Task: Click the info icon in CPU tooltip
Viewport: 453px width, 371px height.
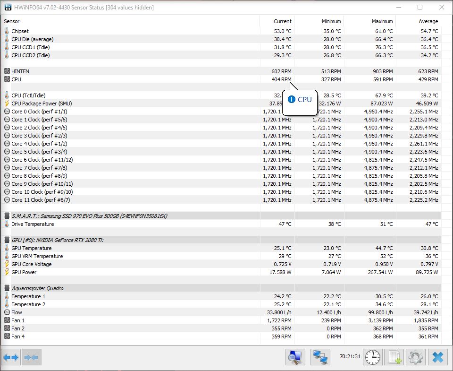Action: [292, 99]
